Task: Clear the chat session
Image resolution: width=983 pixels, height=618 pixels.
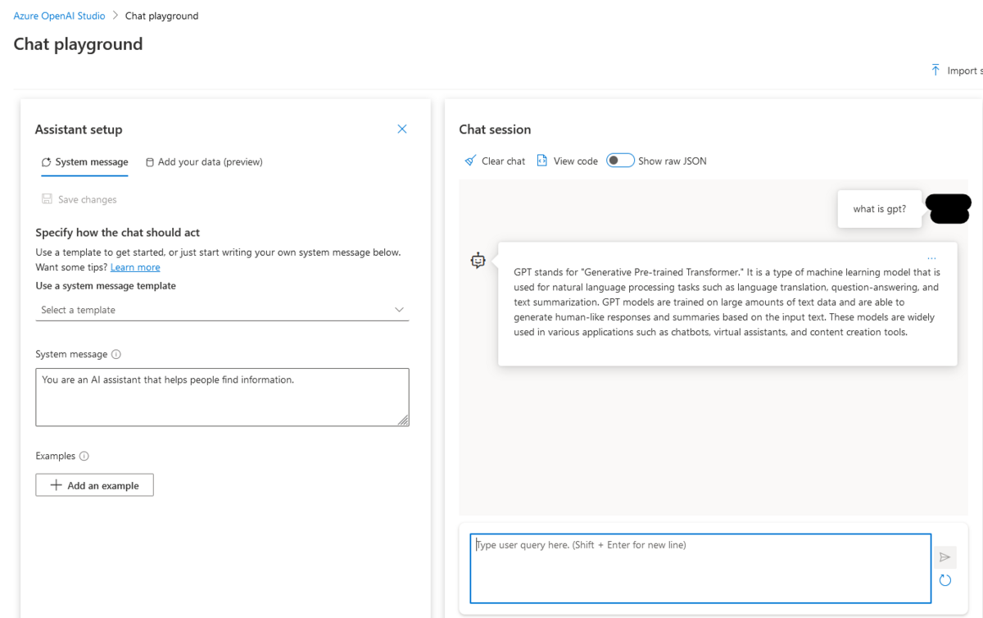Action: [x=494, y=161]
